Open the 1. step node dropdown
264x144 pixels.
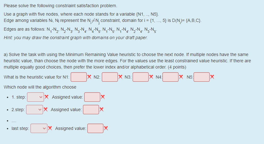35,97
